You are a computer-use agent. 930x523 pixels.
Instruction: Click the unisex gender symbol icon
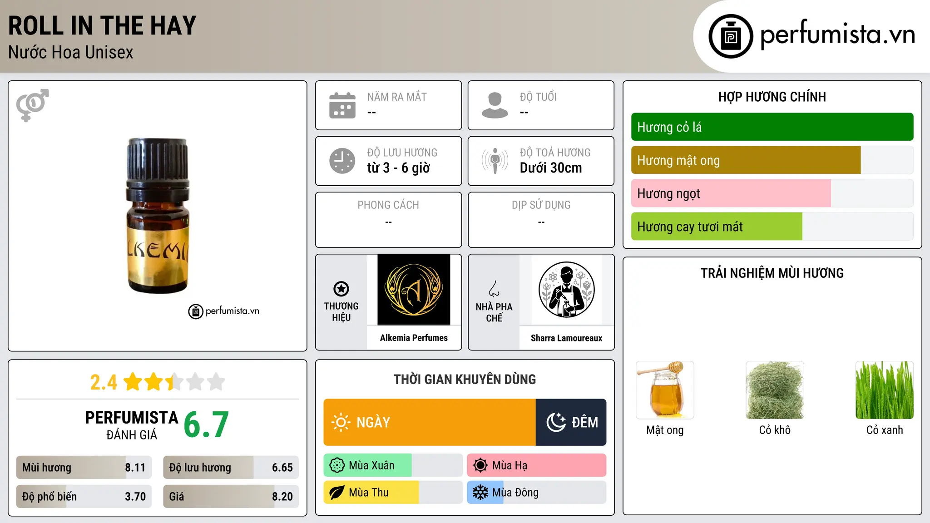pos(32,105)
